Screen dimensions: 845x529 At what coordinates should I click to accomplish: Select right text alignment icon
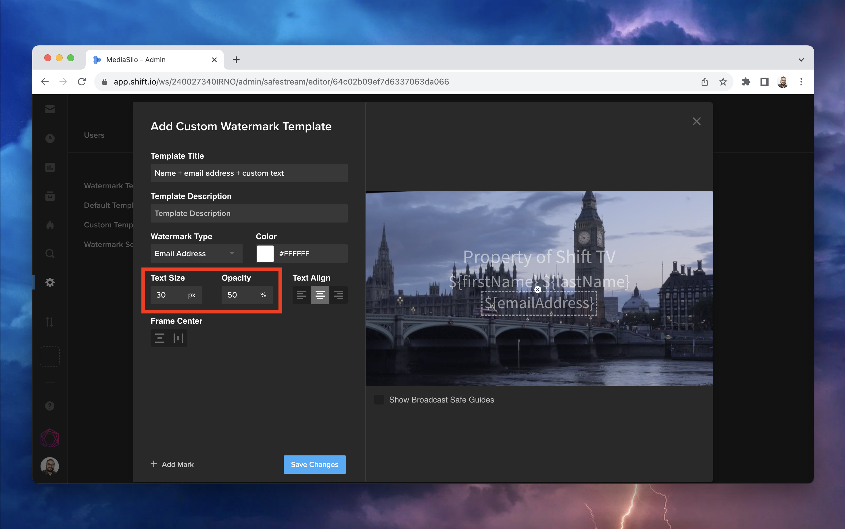click(338, 295)
